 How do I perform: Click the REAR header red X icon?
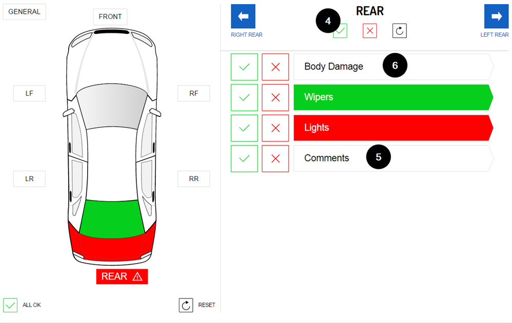tap(370, 31)
